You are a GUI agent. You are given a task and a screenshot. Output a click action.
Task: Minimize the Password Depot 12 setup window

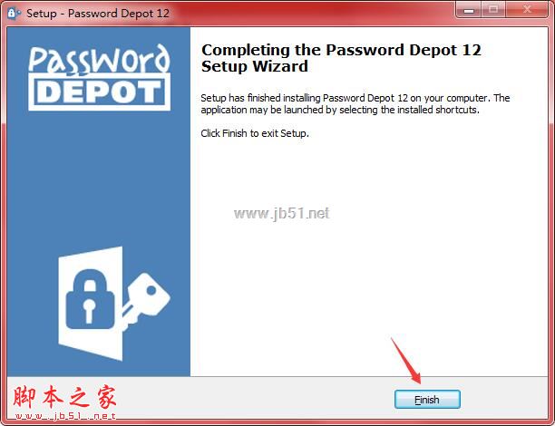coord(469,10)
